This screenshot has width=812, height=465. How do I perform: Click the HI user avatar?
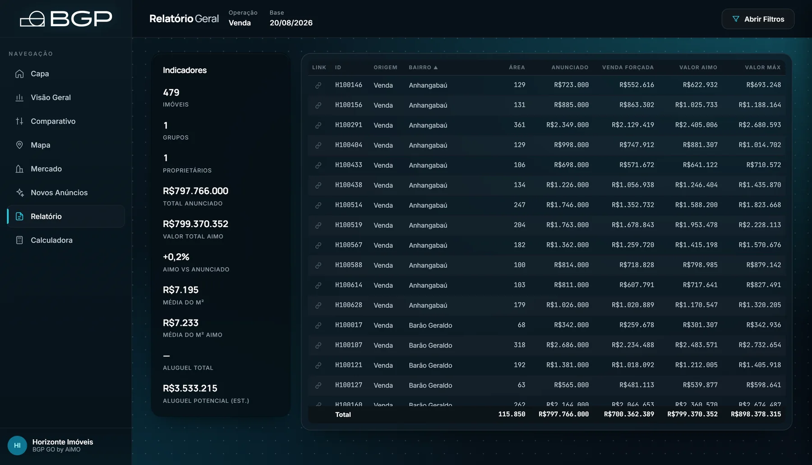(17, 445)
